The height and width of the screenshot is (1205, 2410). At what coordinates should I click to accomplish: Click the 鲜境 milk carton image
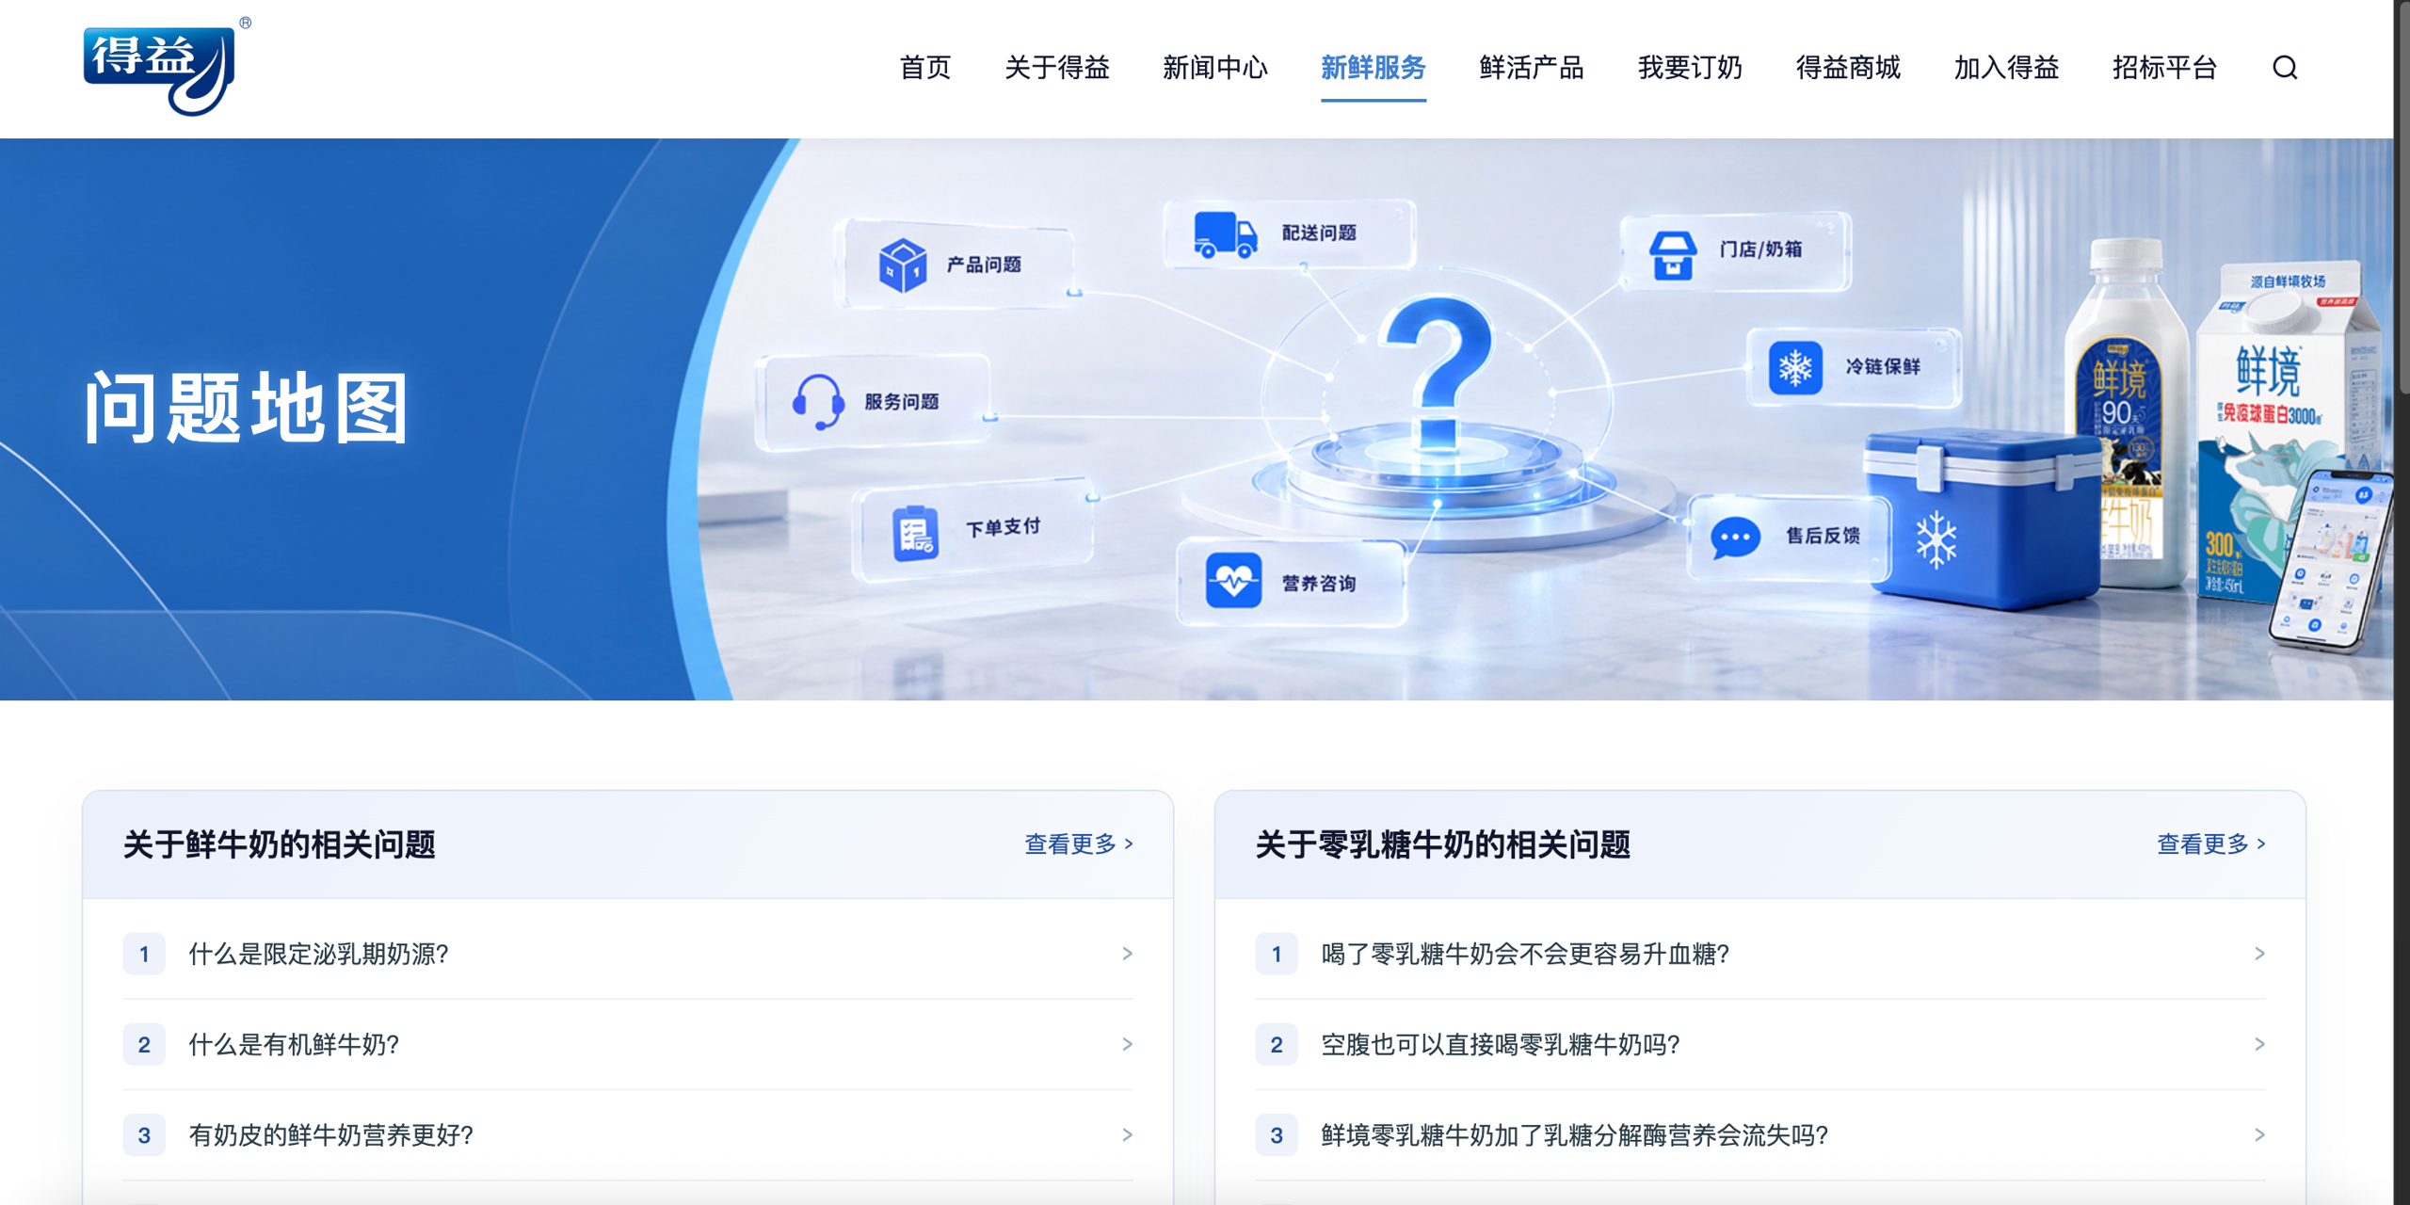coord(2288,433)
